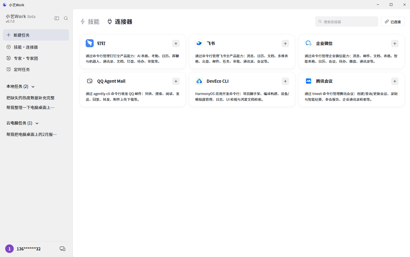Image resolution: width=410 pixels, height=257 pixels.
Task: Click the 飞书 card title
Action: coord(211,43)
